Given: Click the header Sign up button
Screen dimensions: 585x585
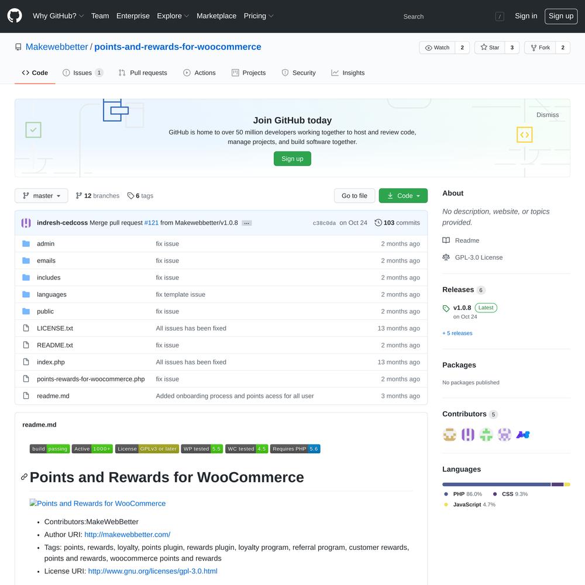Looking at the screenshot, I should (561, 16).
